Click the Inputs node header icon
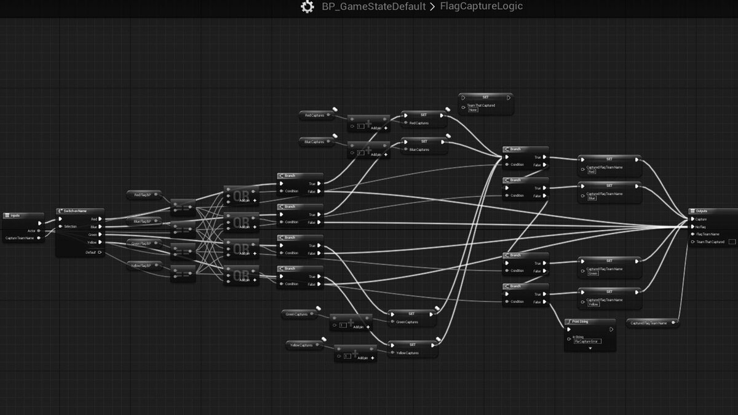Screen dimensions: 738x415 pyautogui.click(x=7, y=216)
